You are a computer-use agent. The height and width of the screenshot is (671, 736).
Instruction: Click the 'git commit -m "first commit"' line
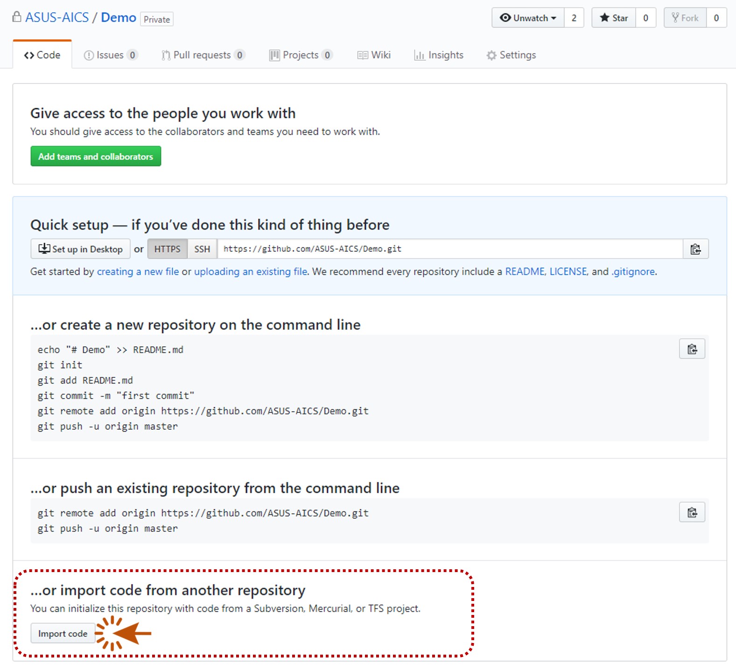click(116, 396)
